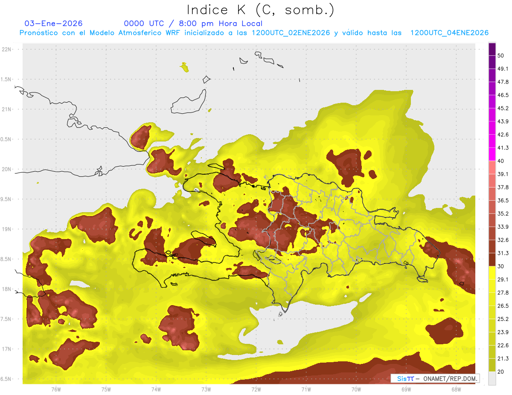Click the '1.5N' latitude label

coord(6,79)
